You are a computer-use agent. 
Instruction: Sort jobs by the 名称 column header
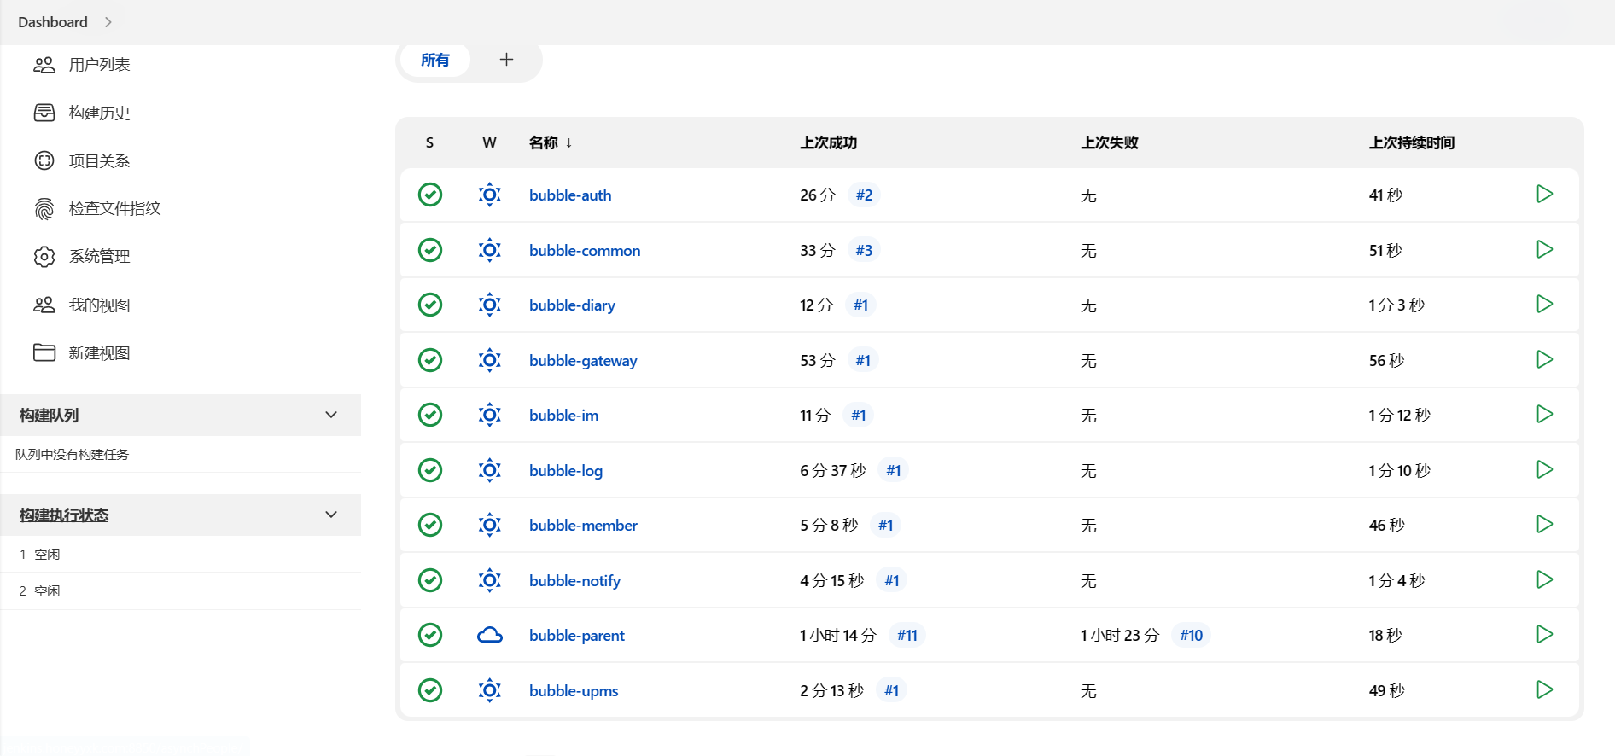(x=551, y=142)
